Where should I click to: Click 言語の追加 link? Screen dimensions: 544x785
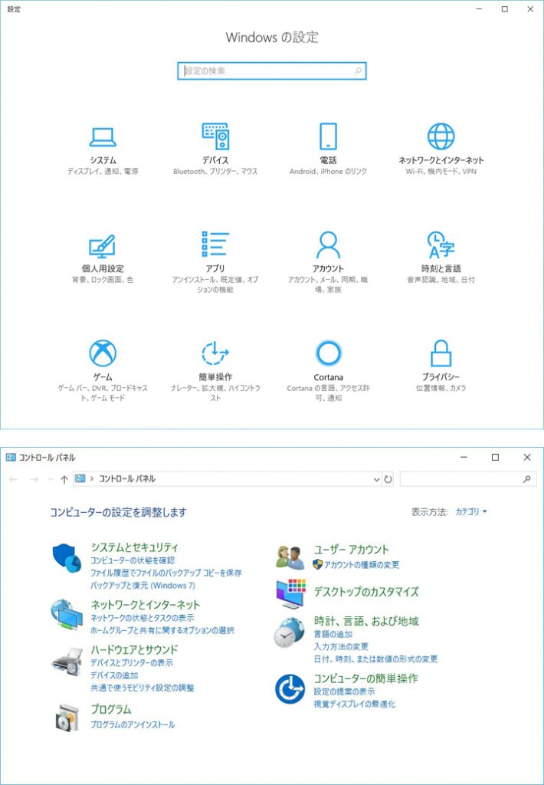pyautogui.click(x=333, y=634)
